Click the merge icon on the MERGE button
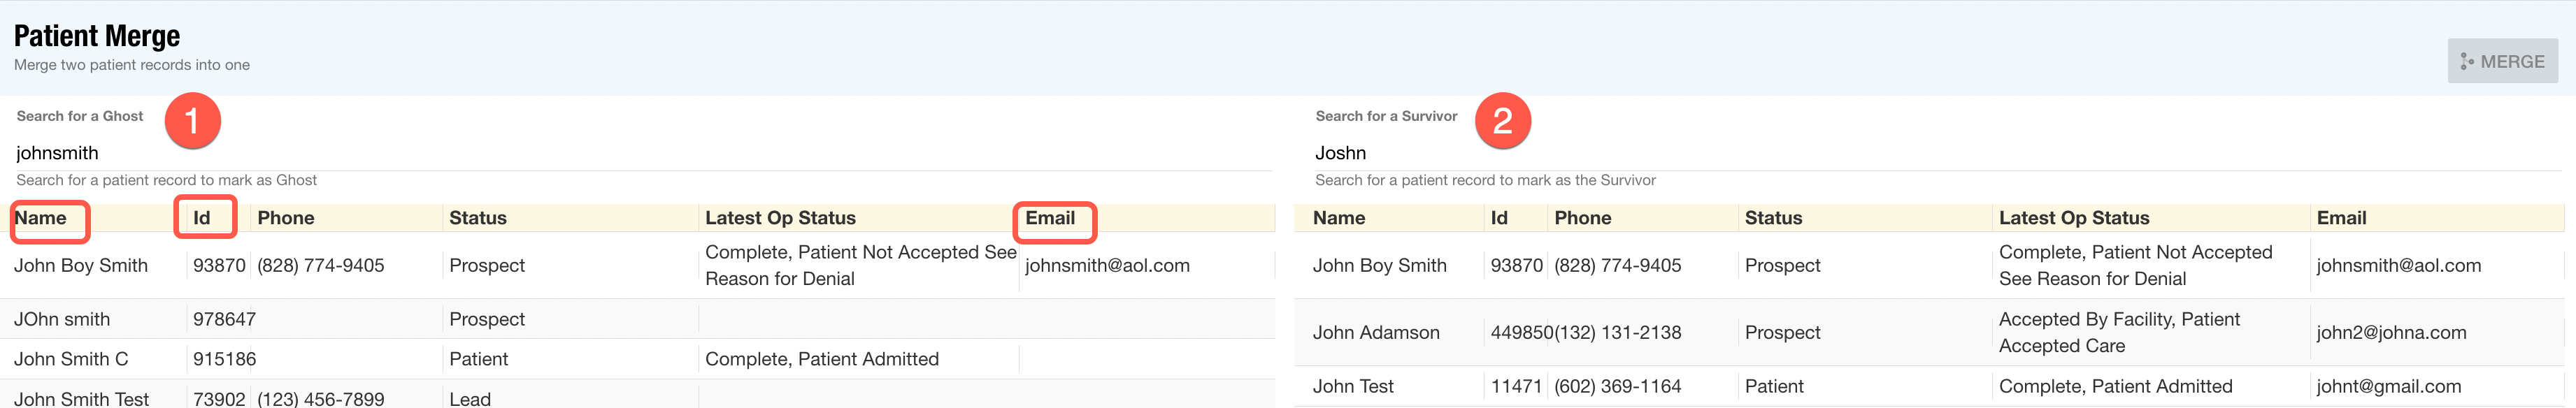Image resolution: width=2576 pixels, height=408 pixels. [2467, 62]
